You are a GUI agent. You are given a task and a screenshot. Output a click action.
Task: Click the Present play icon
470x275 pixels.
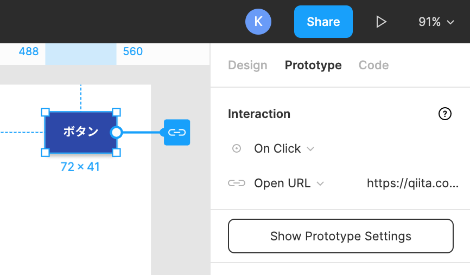pyautogui.click(x=381, y=22)
